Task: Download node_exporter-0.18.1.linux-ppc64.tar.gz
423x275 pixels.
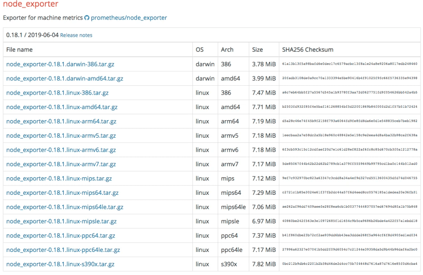Action: 61,235
